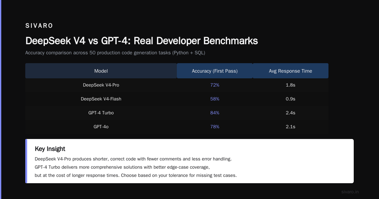The height and width of the screenshot is (199, 379).
Task: Select the 'GPT-4 Turbo' table cell
Action: point(101,113)
